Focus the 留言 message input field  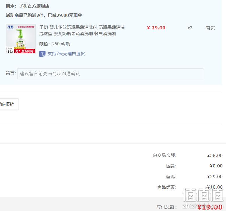[x=110, y=74]
